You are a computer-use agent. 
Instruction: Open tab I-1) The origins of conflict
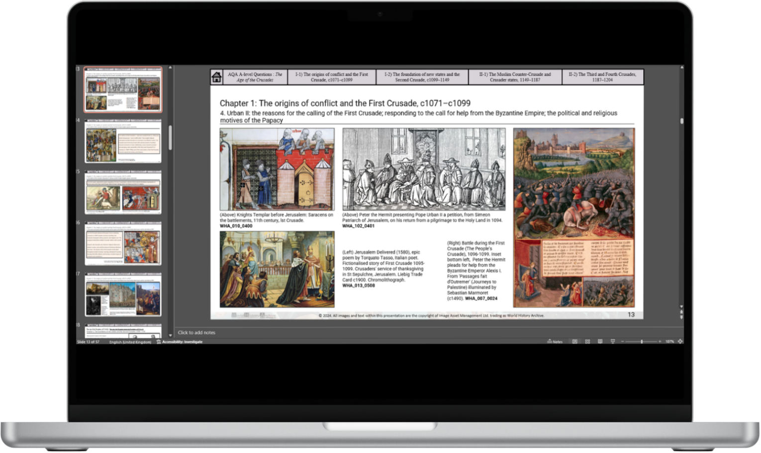tap(332, 77)
